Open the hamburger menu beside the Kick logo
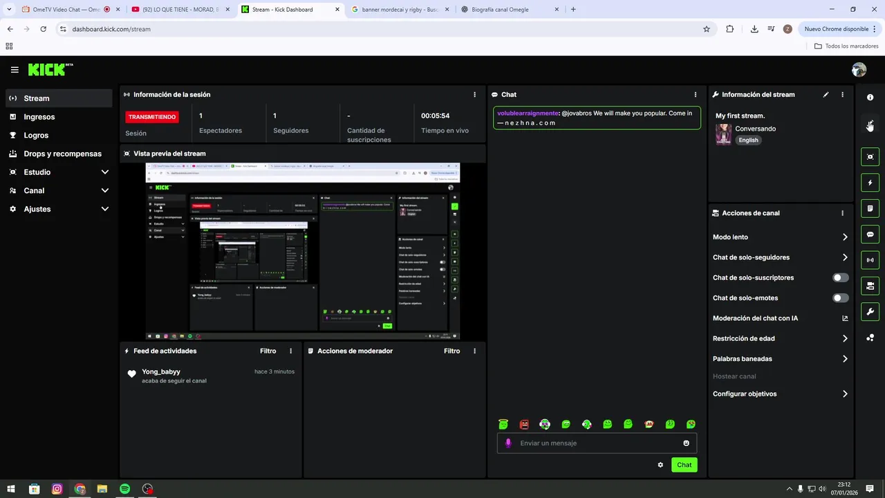The height and width of the screenshot is (498, 885). click(x=15, y=70)
